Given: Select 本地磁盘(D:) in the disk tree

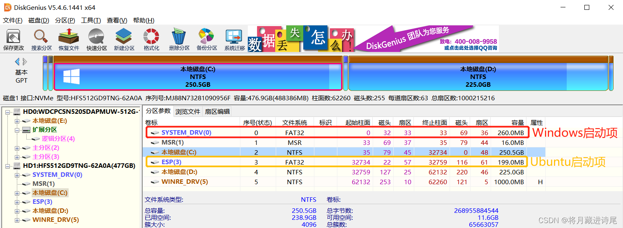Looking at the screenshot, I should 51,211.
